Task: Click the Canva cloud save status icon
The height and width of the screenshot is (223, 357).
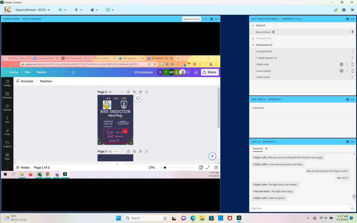Action: (73, 72)
